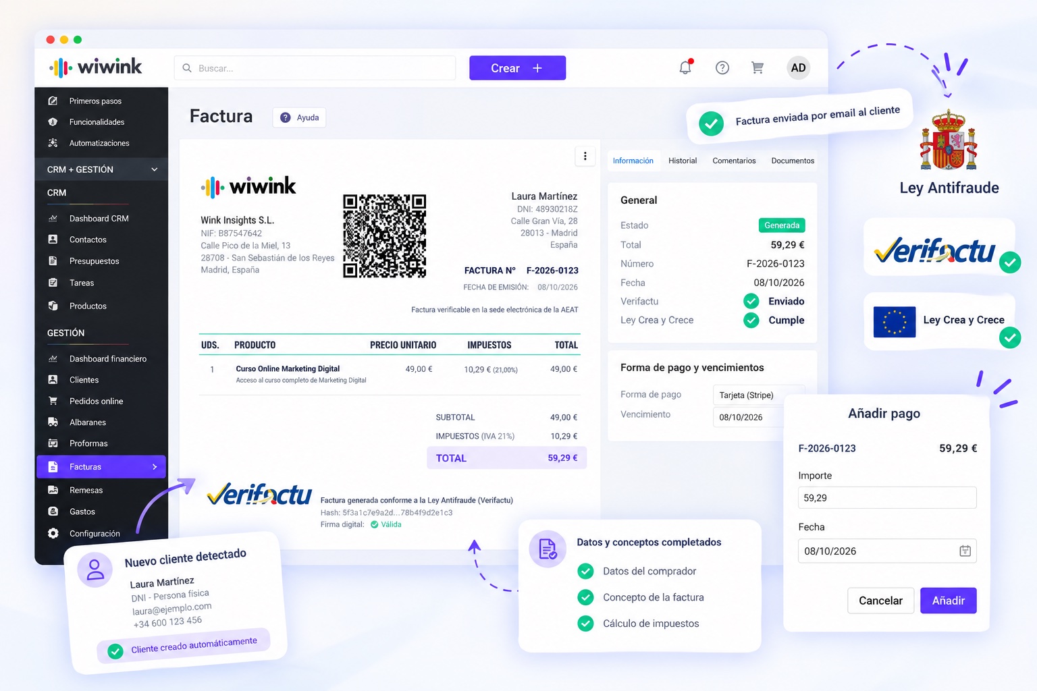1037x691 pixels.
Task: Open the Forma de pago dropdown
Action: tap(758, 395)
